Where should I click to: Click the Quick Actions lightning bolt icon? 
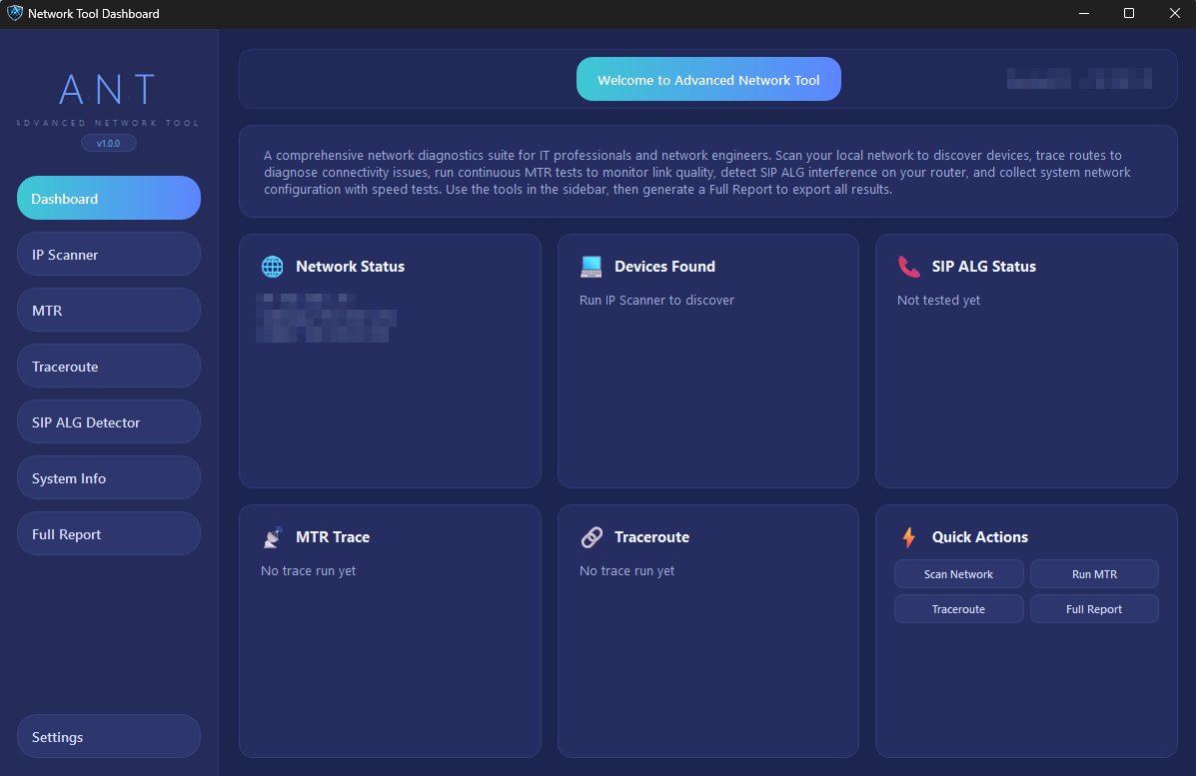(908, 536)
